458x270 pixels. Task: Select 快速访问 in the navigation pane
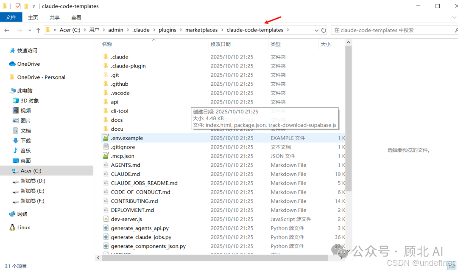(23, 51)
